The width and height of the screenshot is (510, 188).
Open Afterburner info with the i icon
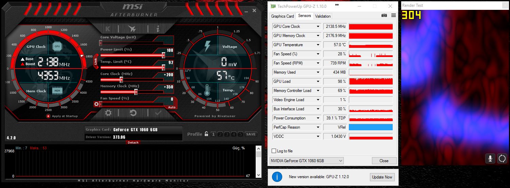(158, 29)
